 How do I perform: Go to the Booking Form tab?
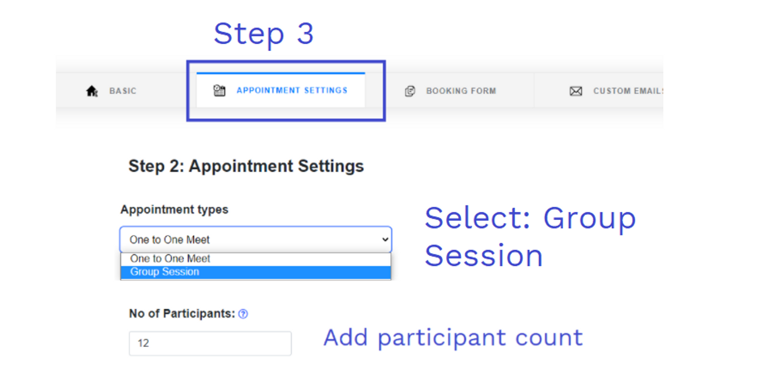[x=461, y=91]
